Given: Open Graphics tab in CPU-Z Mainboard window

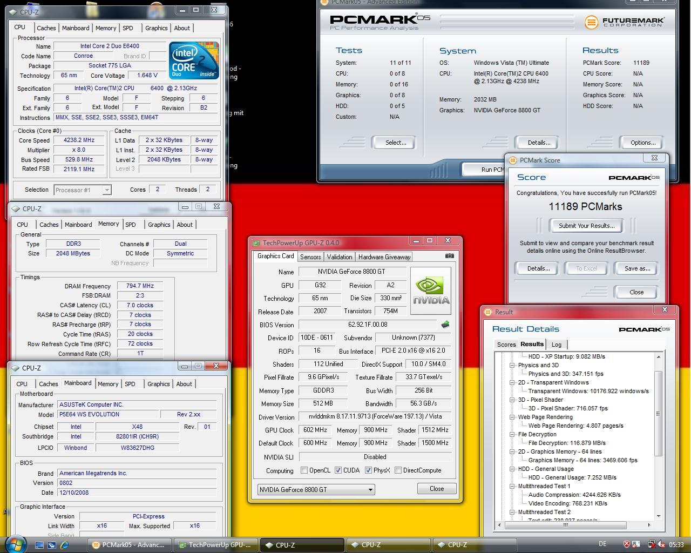Looking at the screenshot, I should (x=159, y=384).
